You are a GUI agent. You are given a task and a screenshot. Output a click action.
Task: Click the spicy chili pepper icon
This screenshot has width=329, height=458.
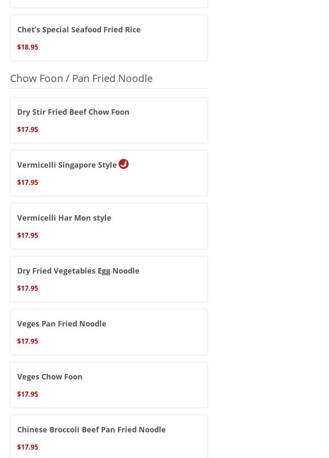click(123, 164)
